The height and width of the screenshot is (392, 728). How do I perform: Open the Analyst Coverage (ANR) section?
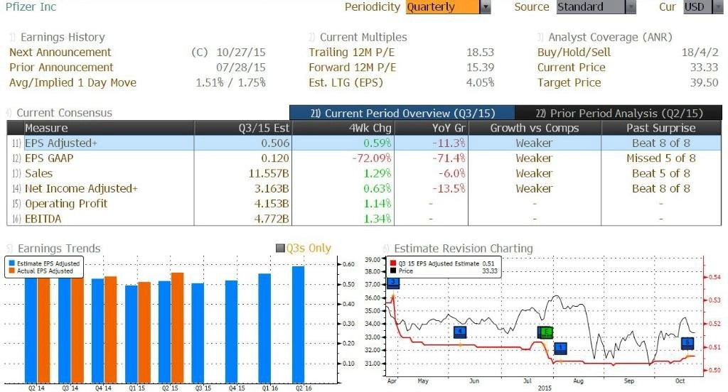coord(610,37)
